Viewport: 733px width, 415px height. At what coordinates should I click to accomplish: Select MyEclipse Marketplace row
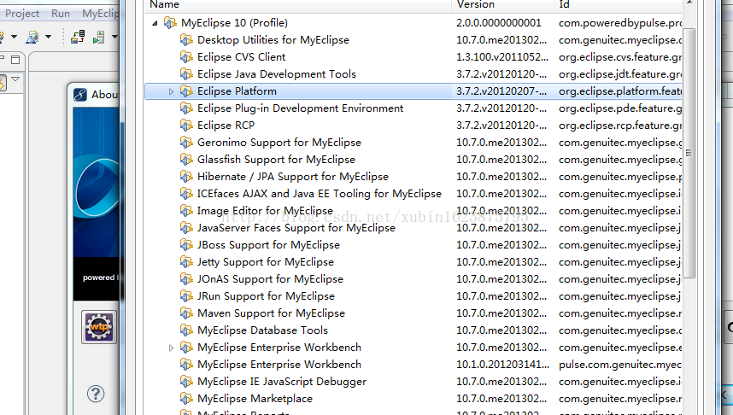click(x=413, y=399)
